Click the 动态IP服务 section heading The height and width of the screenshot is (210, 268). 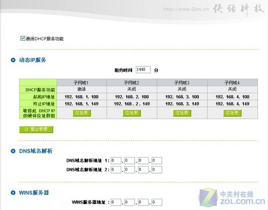(33, 60)
